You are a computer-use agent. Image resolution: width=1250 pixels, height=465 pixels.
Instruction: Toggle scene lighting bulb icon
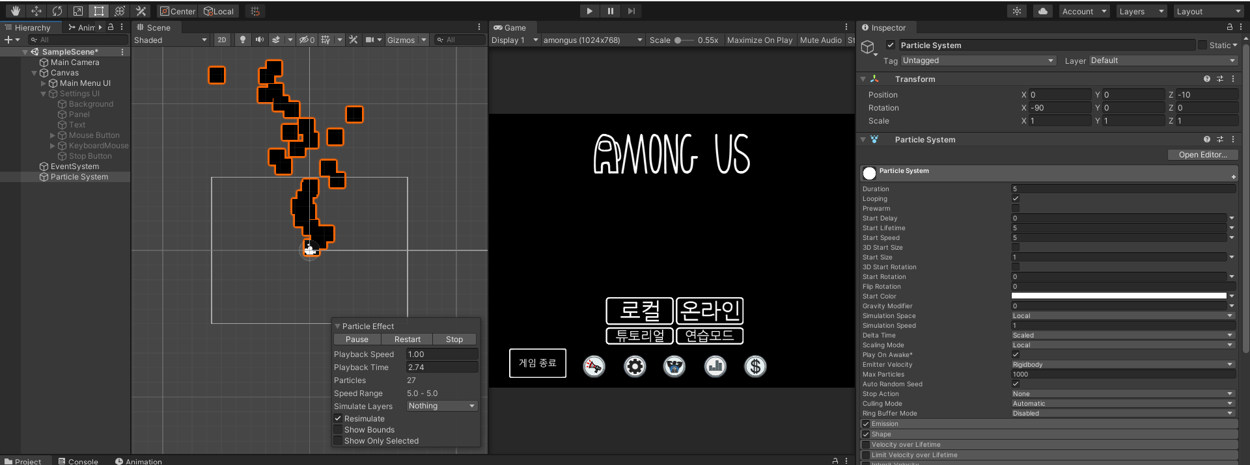coord(243,40)
